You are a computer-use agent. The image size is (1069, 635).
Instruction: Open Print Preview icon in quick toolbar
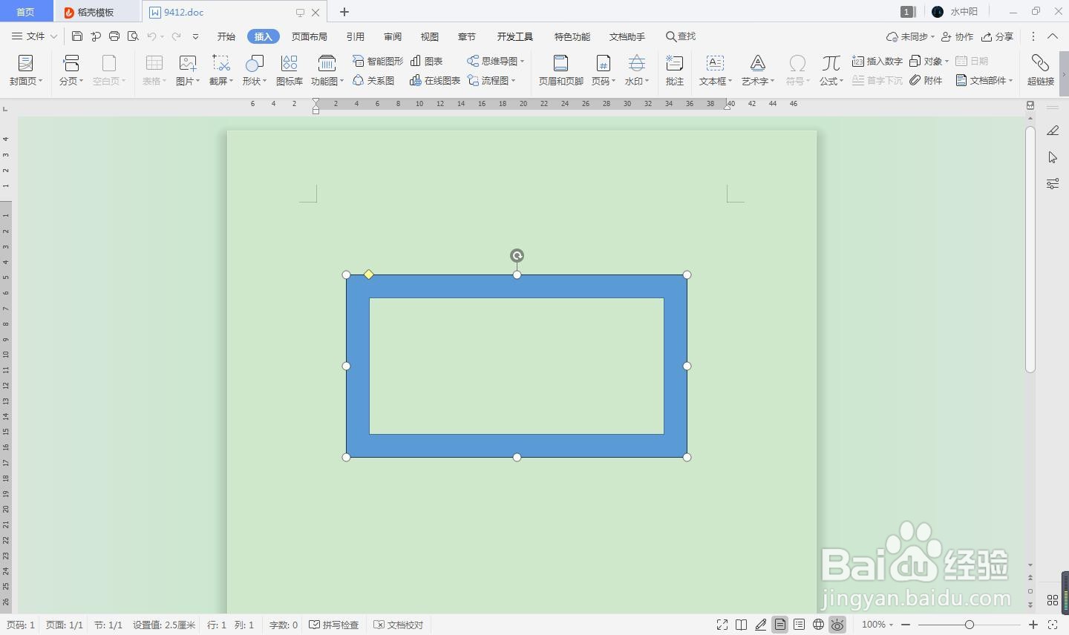(x=133, y=36)
